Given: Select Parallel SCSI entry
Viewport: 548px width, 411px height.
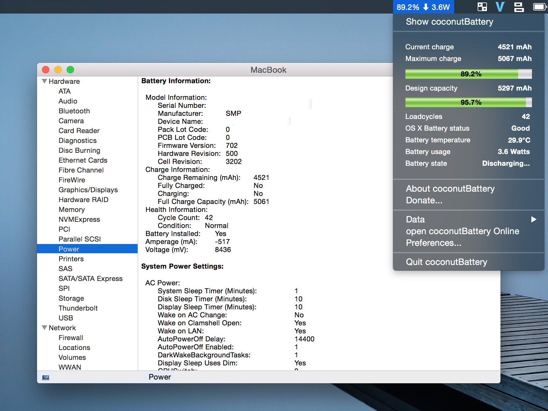Looking at the screenshot, I should 80,239.
